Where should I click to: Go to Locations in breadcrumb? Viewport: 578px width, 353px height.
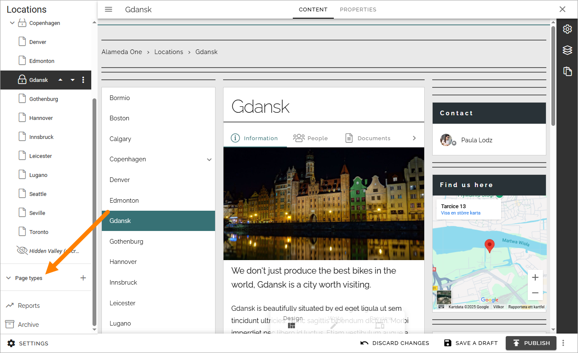point(169,52)
